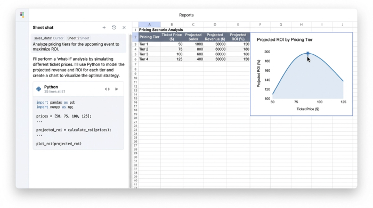373x208 pixels.
Task: Select column C header
Action: tap(193, 24)
